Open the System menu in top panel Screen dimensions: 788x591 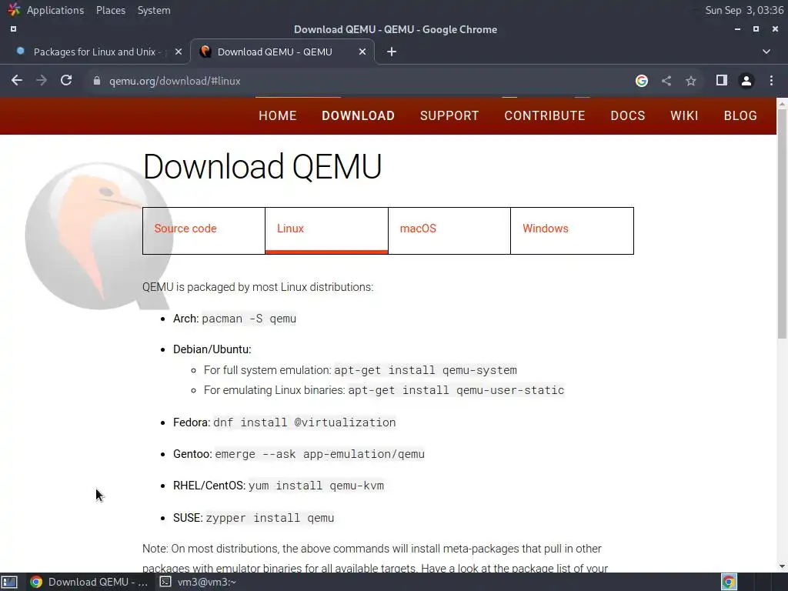[x=154, y=10]
